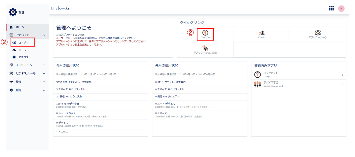The width and height of the screenshot is (355, 157).
Task: Click the コックピット gauge icon
Action: point(258,75)
